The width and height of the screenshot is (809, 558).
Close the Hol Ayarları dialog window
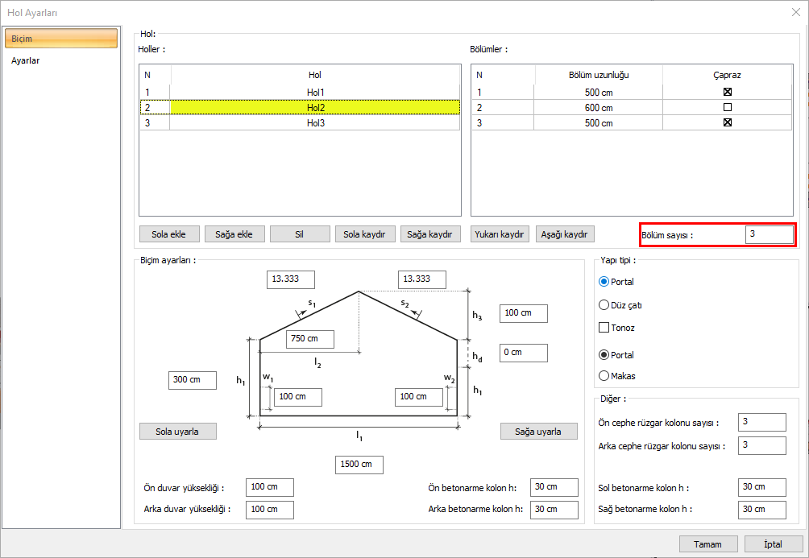[795, 12]
